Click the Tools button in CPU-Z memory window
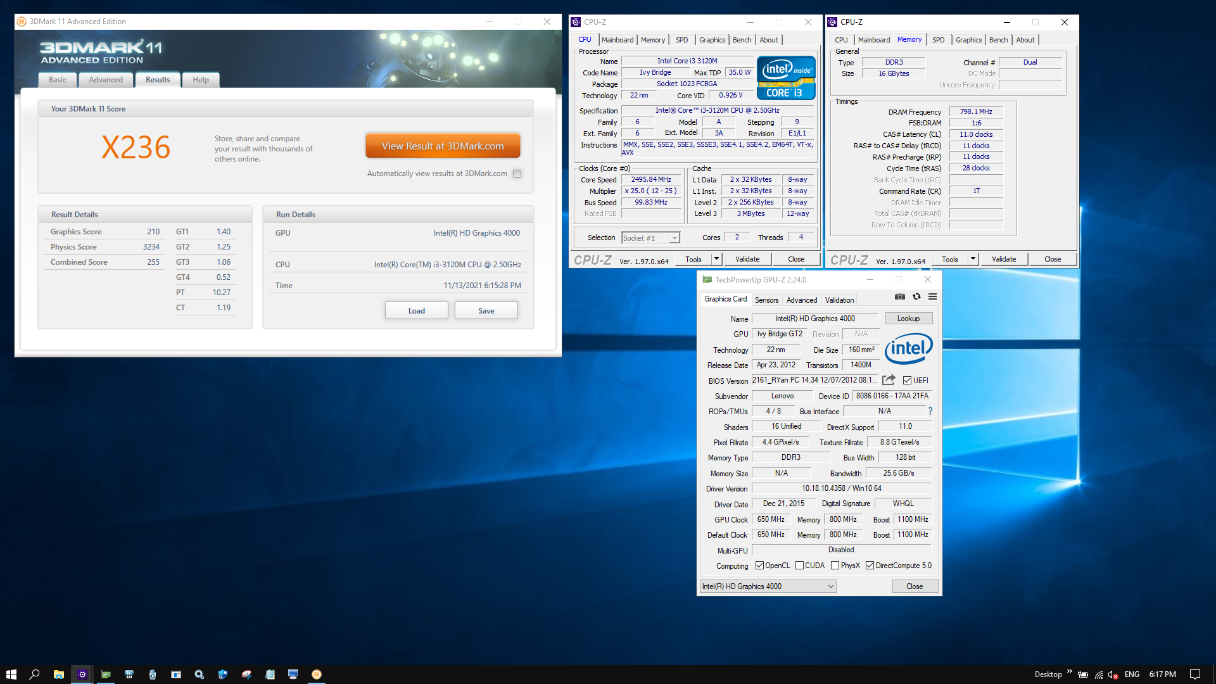Screen dimensions: 1216x684 (949, 259)
